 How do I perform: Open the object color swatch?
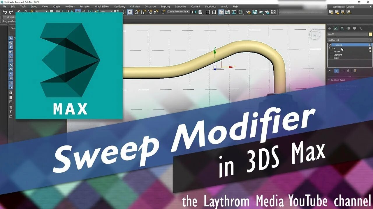[370, 34]
